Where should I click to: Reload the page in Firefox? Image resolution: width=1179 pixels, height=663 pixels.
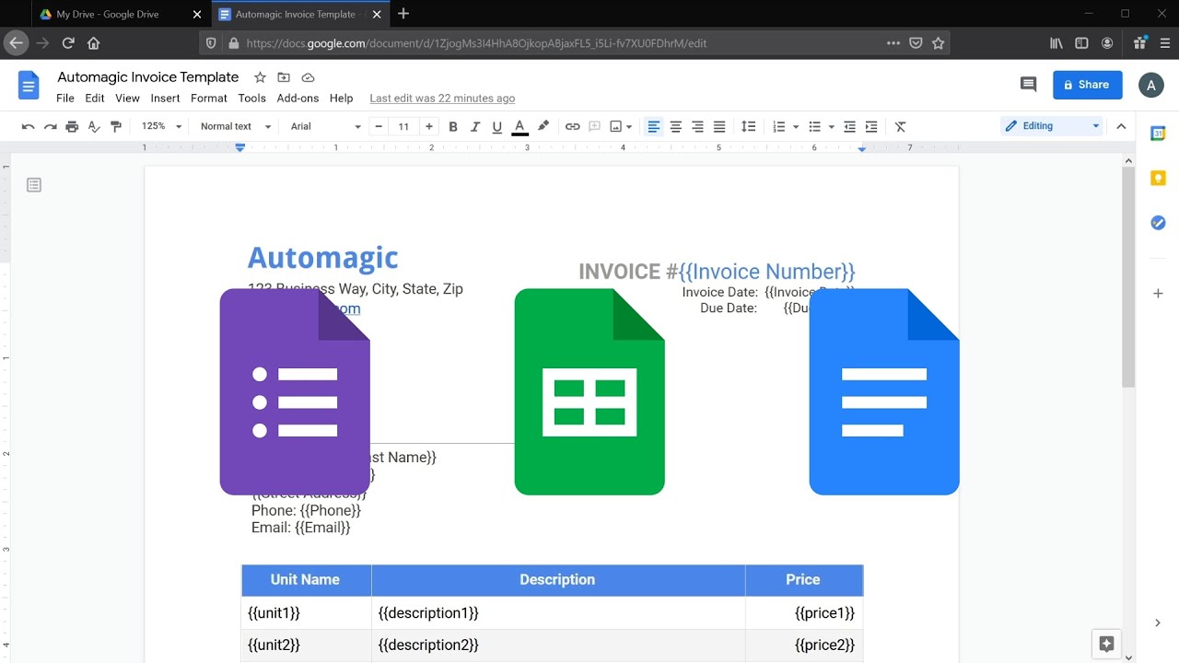pos(68,43)
